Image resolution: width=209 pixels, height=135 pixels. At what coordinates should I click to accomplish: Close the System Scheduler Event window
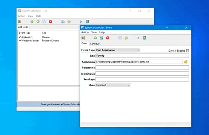pos(186,28)
